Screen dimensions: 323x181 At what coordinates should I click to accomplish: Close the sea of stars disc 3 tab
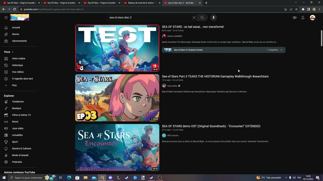pos(200,3)
